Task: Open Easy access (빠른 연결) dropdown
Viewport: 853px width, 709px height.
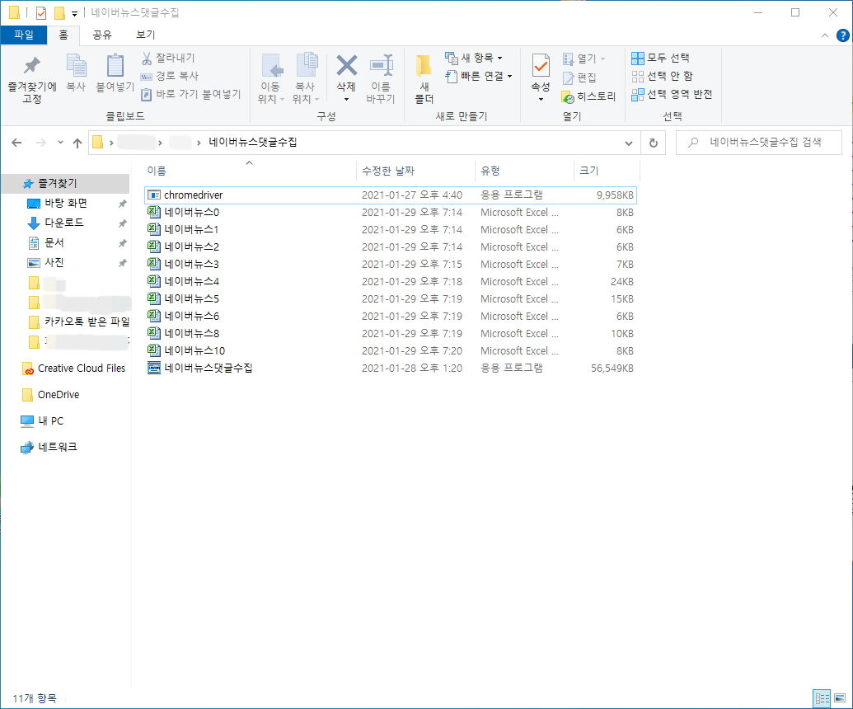Action: (479, 76)
